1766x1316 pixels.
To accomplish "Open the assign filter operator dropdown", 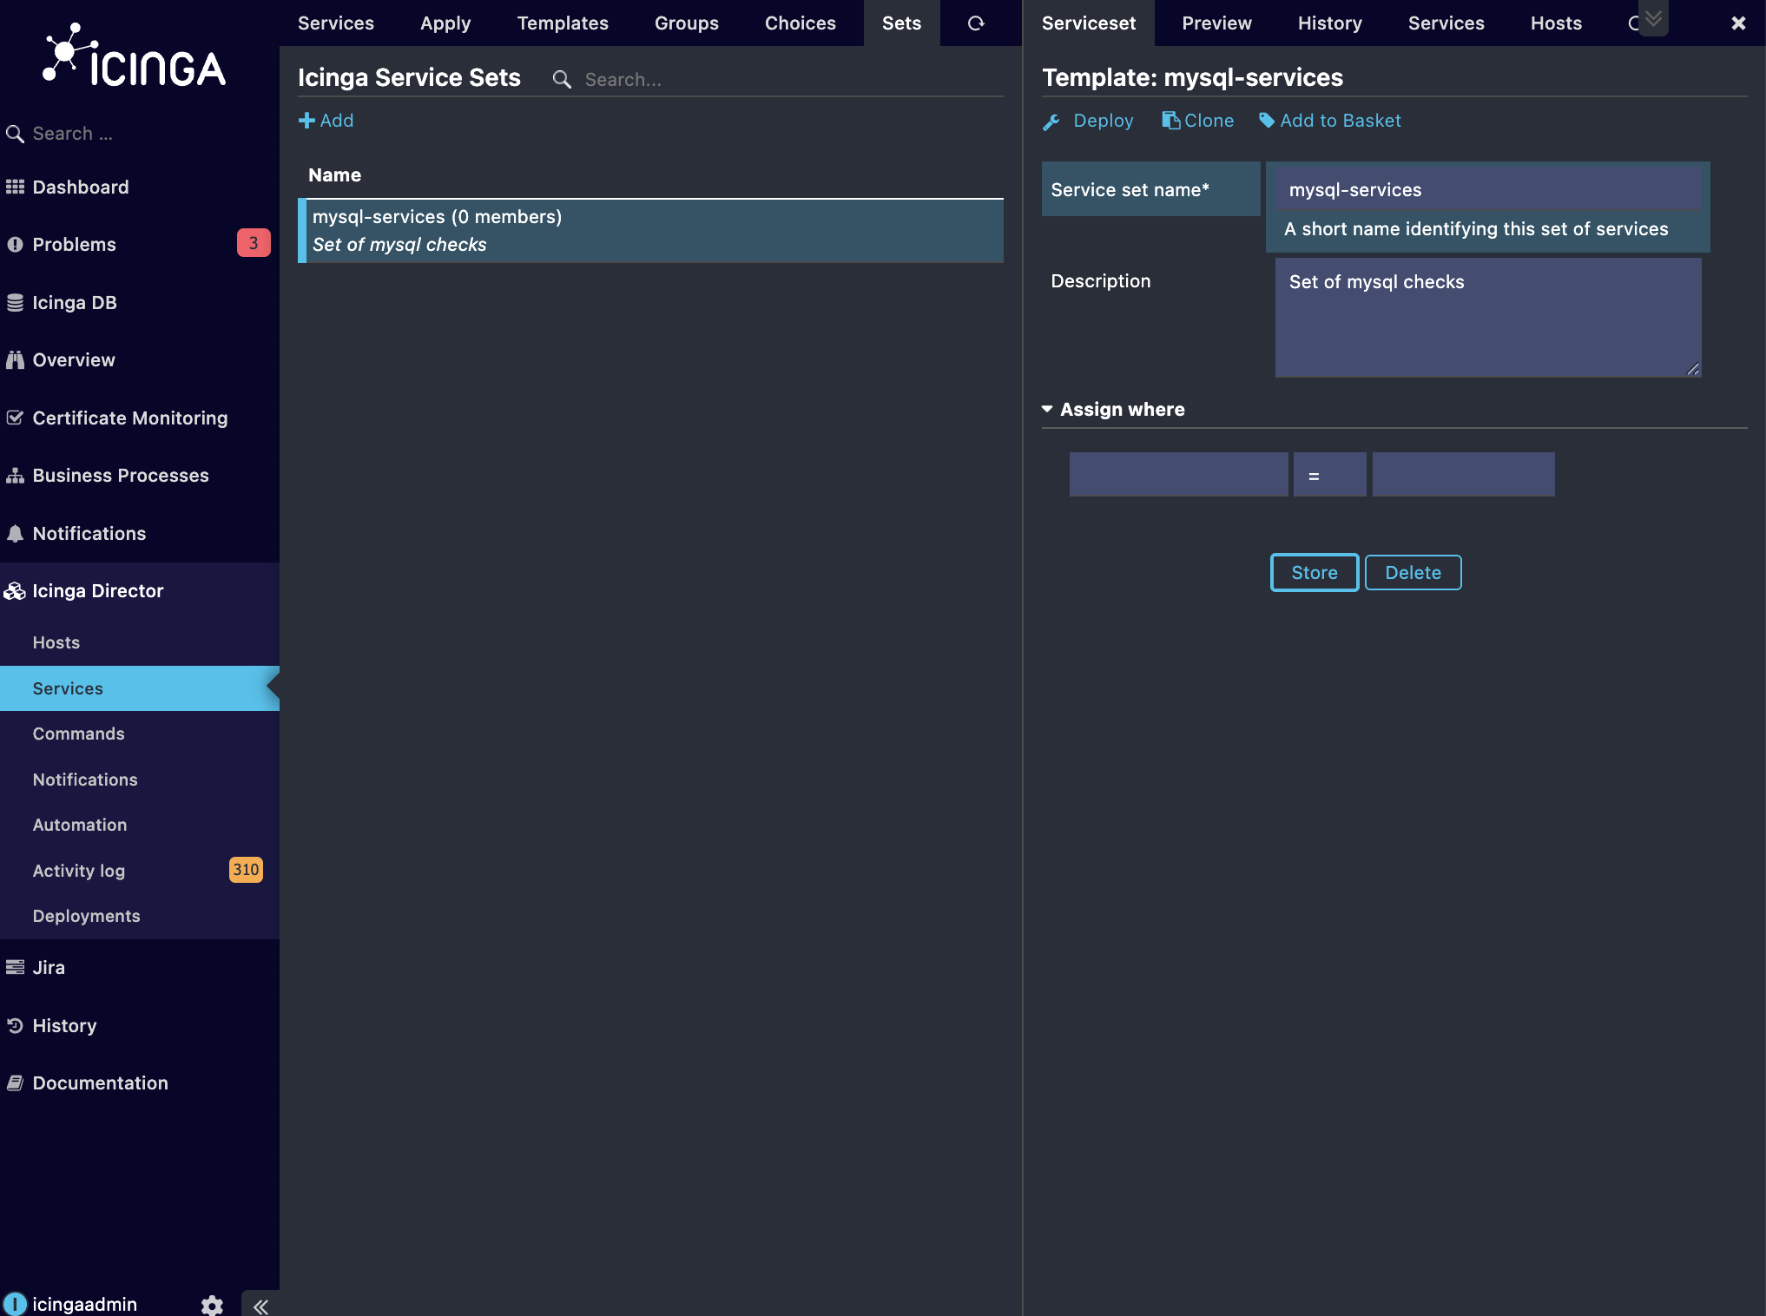I will (x=1329, y=475).
